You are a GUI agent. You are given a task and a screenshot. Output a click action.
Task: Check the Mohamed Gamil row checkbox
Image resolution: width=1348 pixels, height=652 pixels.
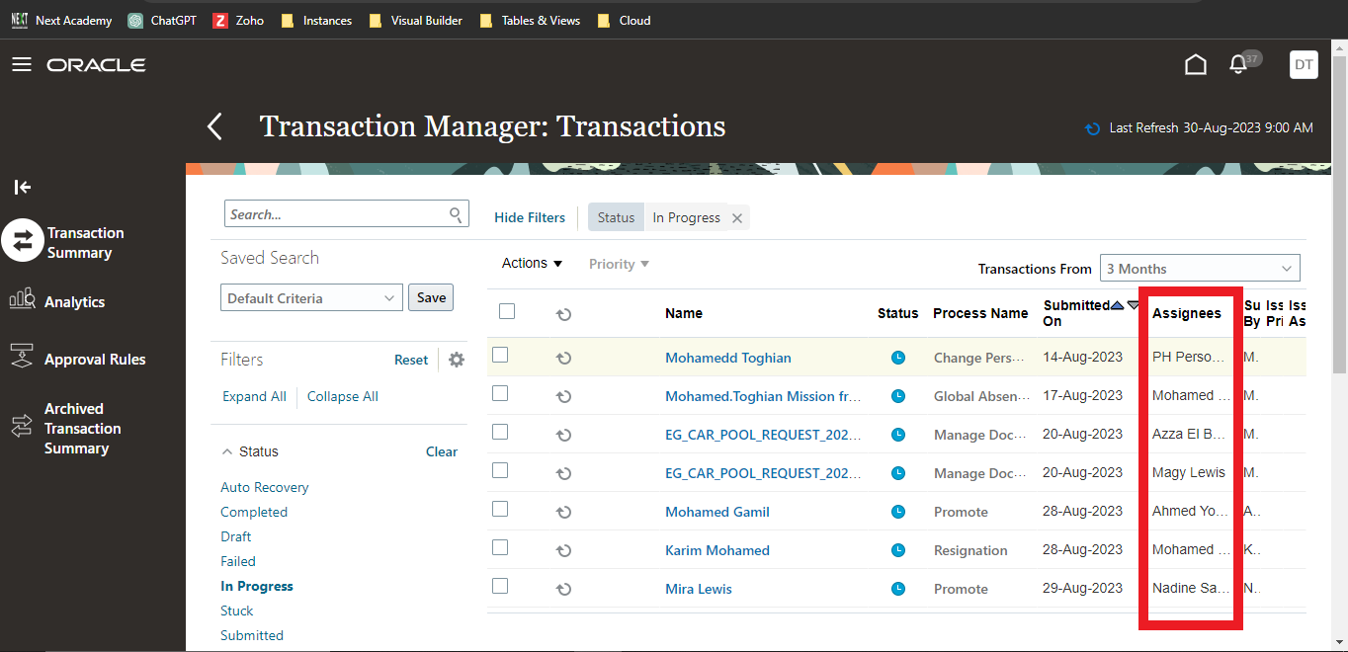(500, 509)
